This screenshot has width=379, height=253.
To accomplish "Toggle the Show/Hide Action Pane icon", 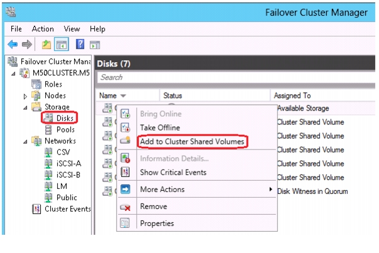I will [95, 45].
